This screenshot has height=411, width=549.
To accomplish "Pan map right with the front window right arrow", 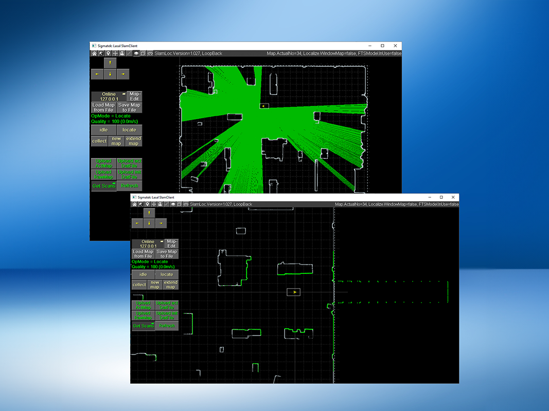I will pyautogui.click(x=161, y=223).
